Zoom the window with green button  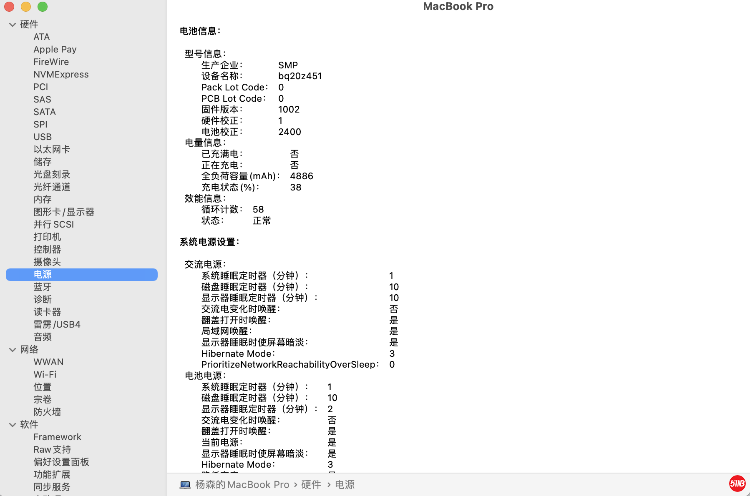[43, 7]
